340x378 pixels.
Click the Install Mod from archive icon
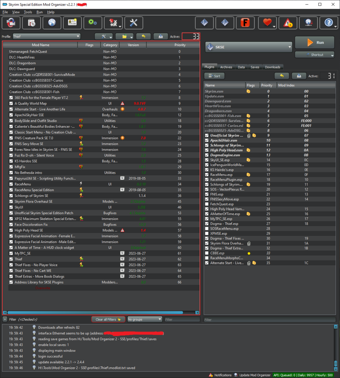pyautogui.click(x=31, y=23)
